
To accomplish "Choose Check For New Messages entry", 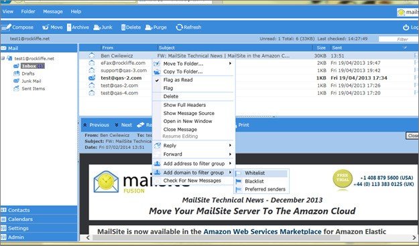I will [x=192, y=180].
